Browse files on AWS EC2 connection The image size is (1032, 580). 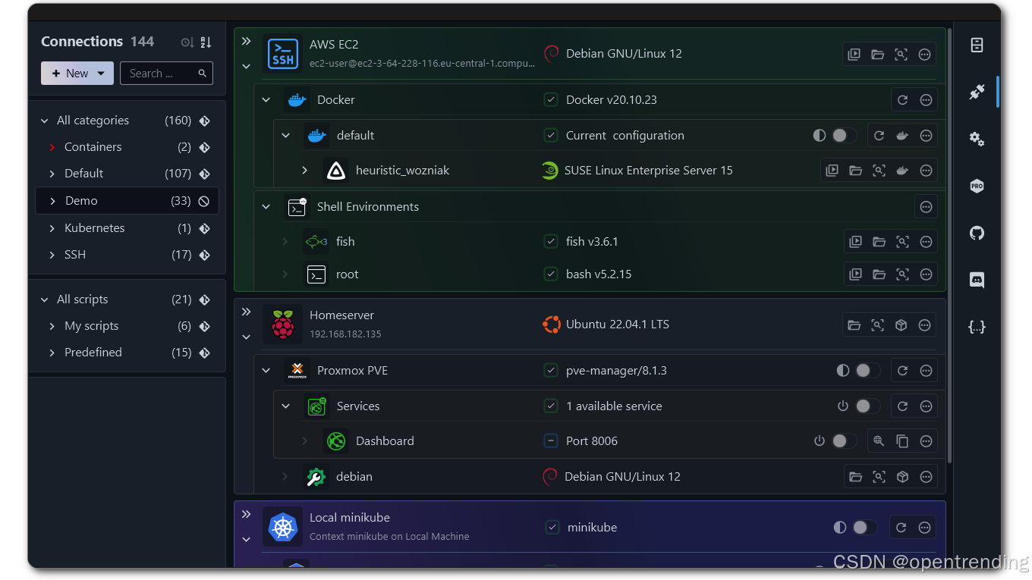(x=877, y=55)
